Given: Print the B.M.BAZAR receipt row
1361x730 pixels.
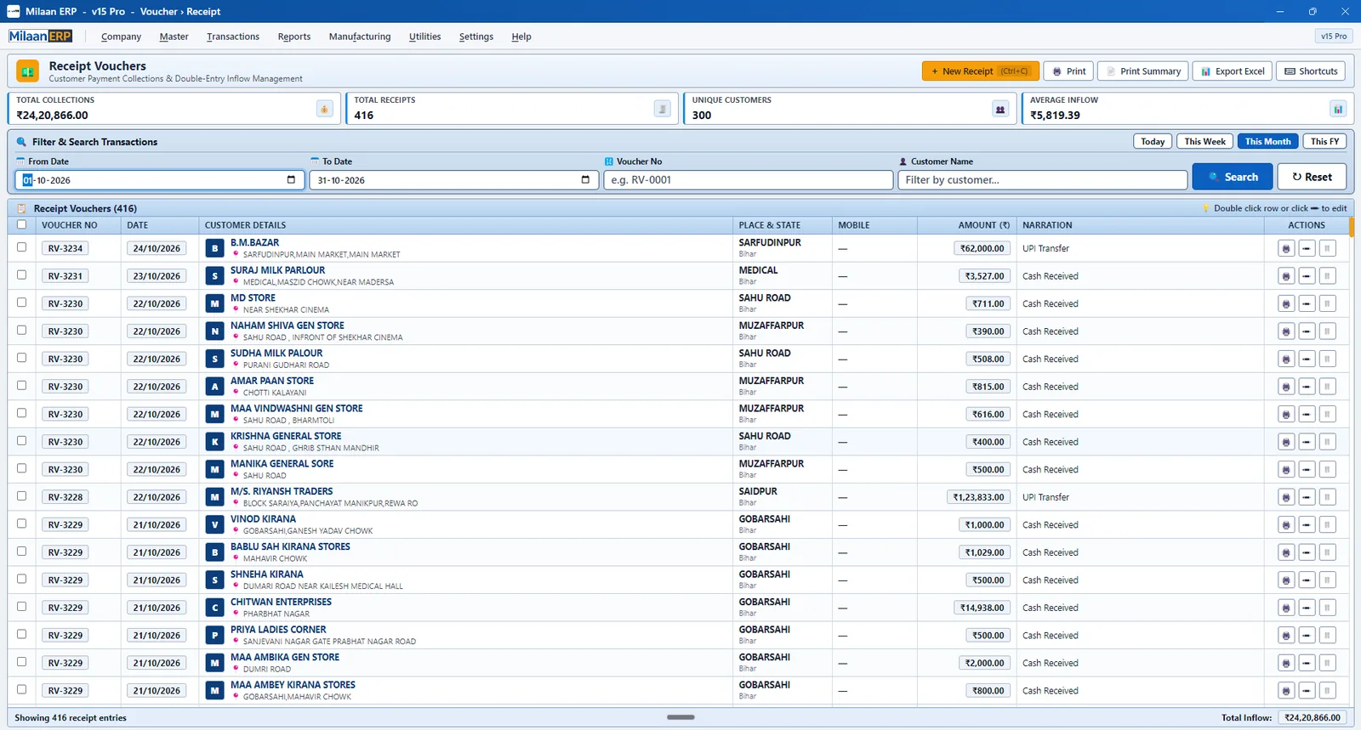Looking at the screenshot, I should click(x=1286, y=249).
